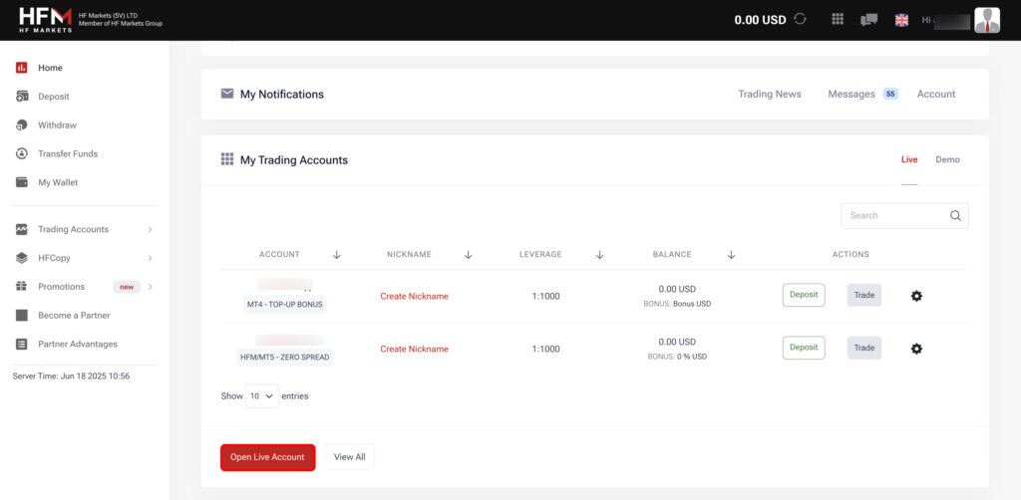Click the My Notifications envelope icon
The image size is (1021, 500).
(x=226, y=94)
